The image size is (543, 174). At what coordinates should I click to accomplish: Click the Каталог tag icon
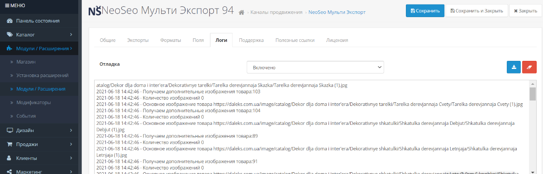10,35
